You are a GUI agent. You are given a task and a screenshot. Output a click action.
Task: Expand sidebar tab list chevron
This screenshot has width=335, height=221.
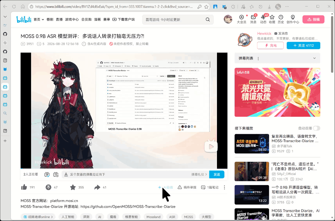5,17
